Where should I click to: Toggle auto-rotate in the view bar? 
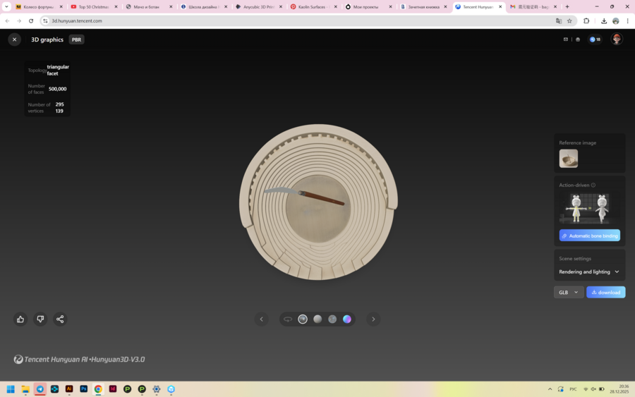click(288, 319)
